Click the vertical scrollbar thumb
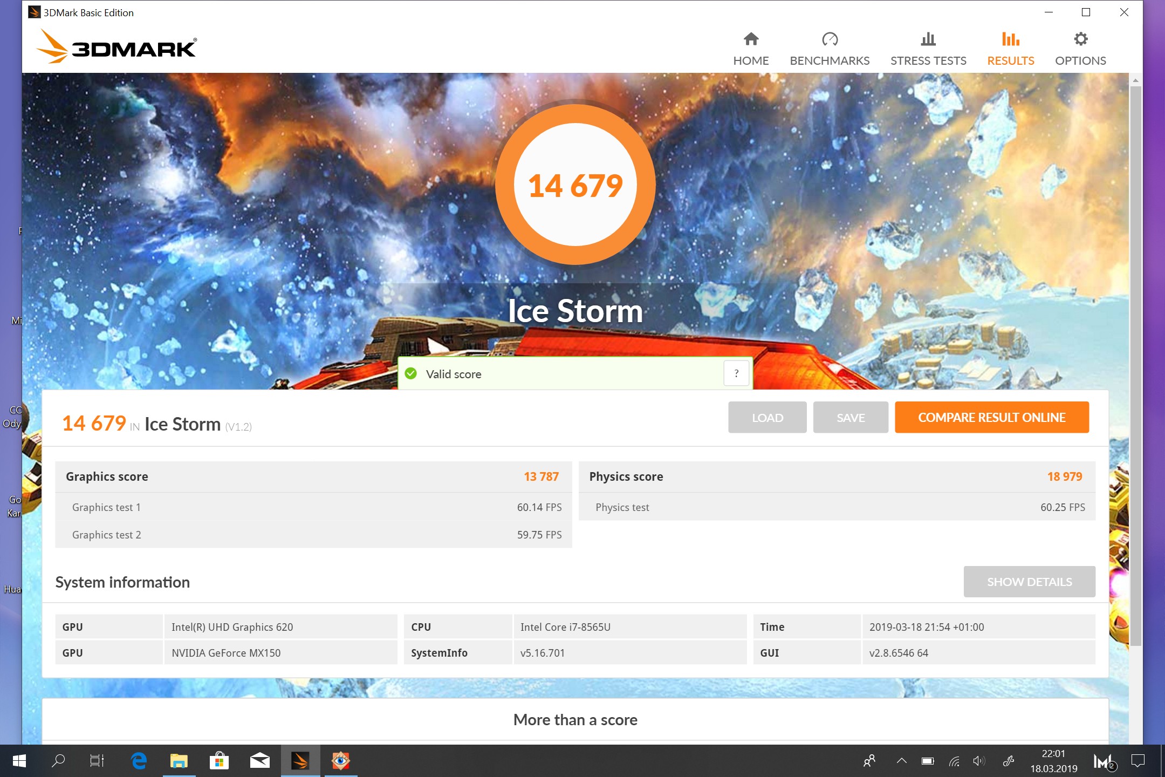Screen dimensions: 1165x777 1135,366
